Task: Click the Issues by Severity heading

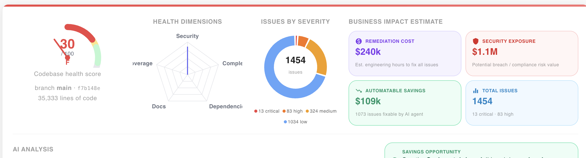Action: pos(295,22)
